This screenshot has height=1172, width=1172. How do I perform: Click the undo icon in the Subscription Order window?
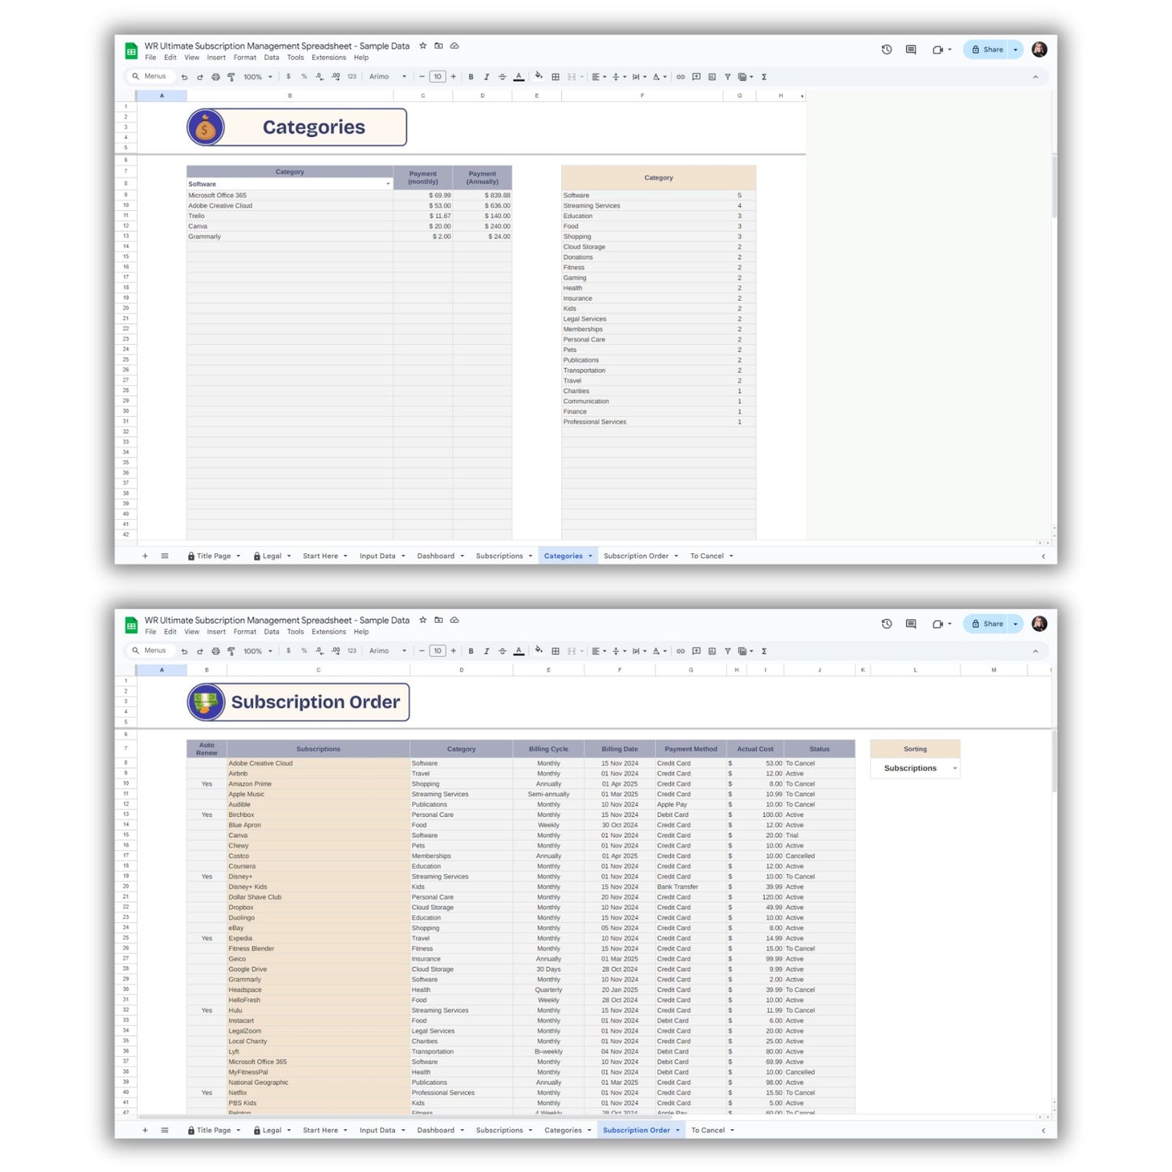(185, 651)
